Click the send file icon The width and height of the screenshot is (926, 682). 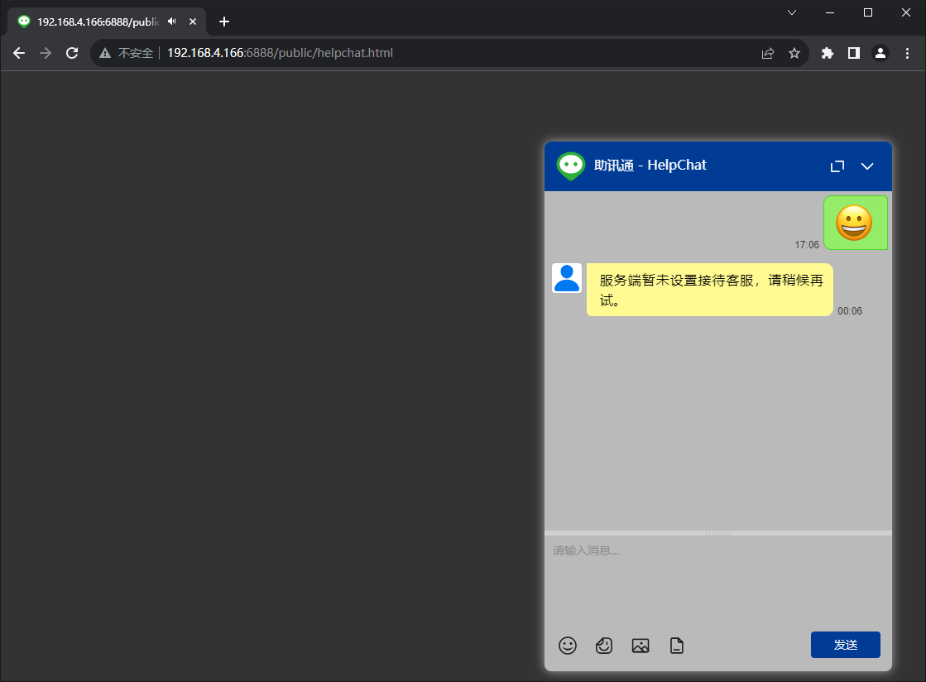click(x=677, y=646)
